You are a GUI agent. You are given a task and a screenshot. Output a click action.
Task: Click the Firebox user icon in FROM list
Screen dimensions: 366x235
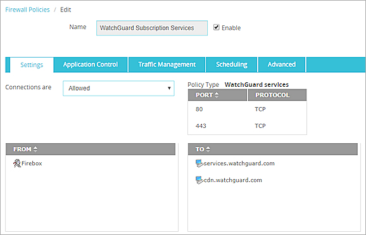(x=17, y=163)
